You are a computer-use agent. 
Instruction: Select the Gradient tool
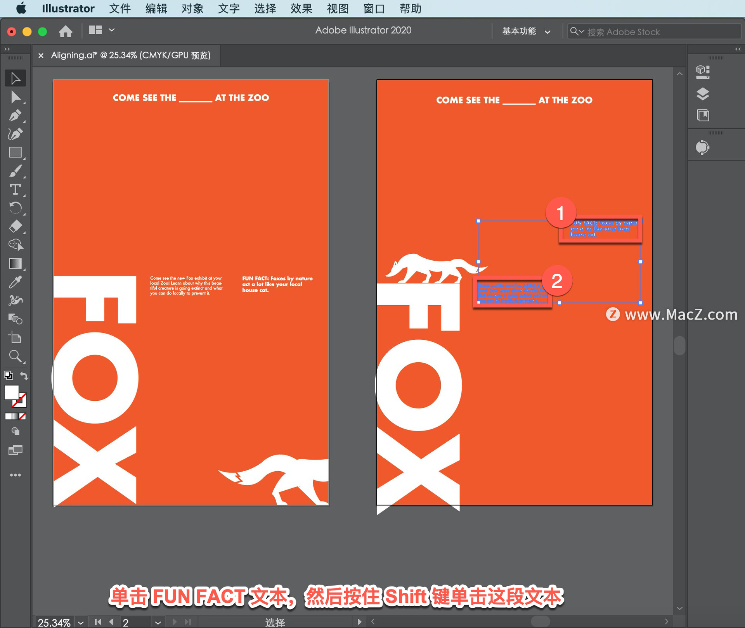point(16,263)
